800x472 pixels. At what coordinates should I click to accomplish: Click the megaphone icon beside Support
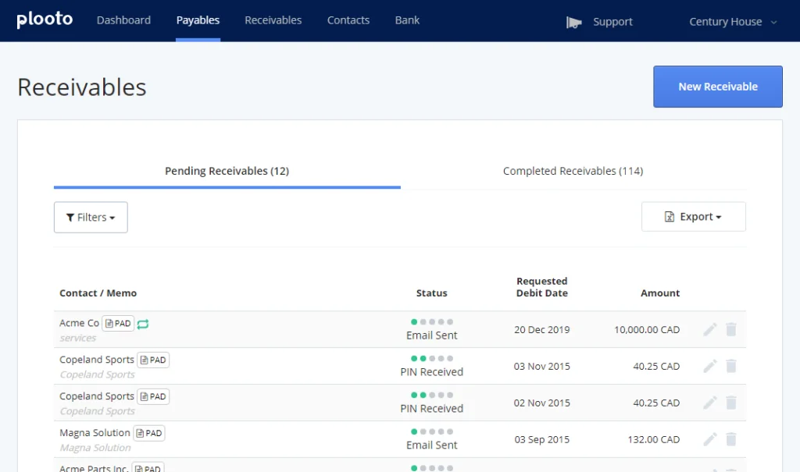(x=575, y=23)
